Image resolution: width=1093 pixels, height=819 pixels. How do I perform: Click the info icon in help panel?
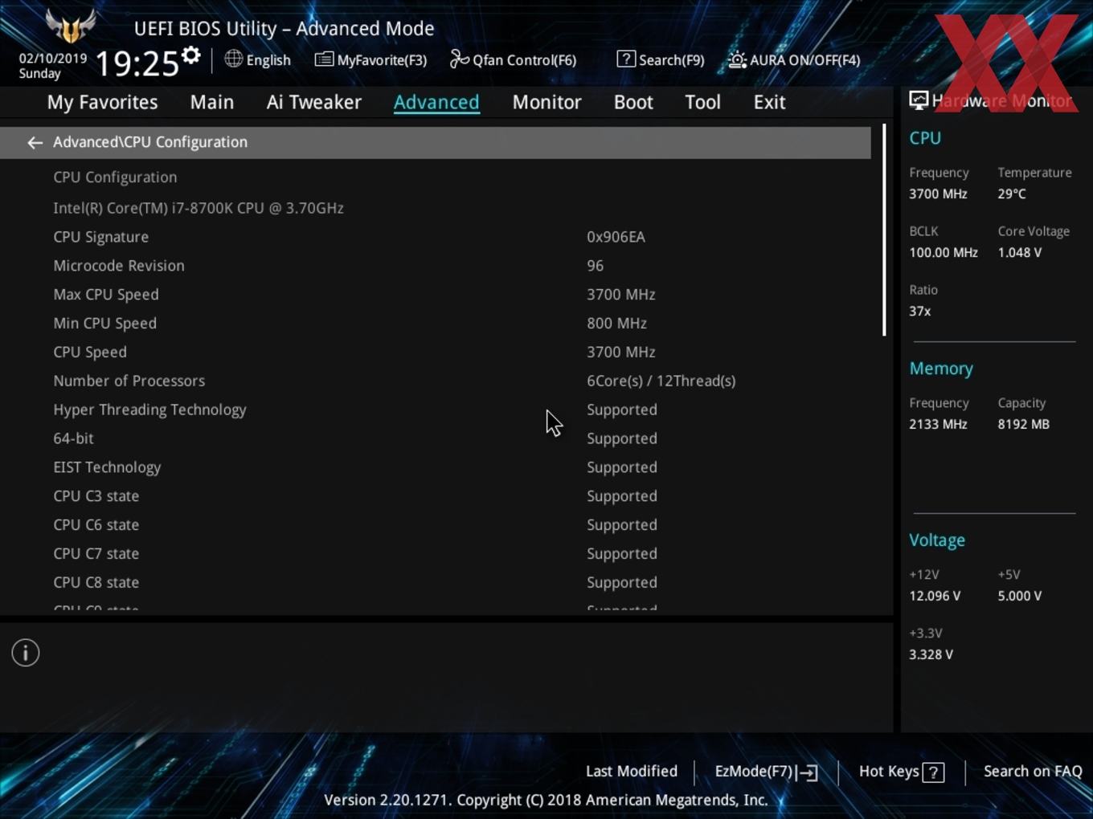(x=26, y=653)
